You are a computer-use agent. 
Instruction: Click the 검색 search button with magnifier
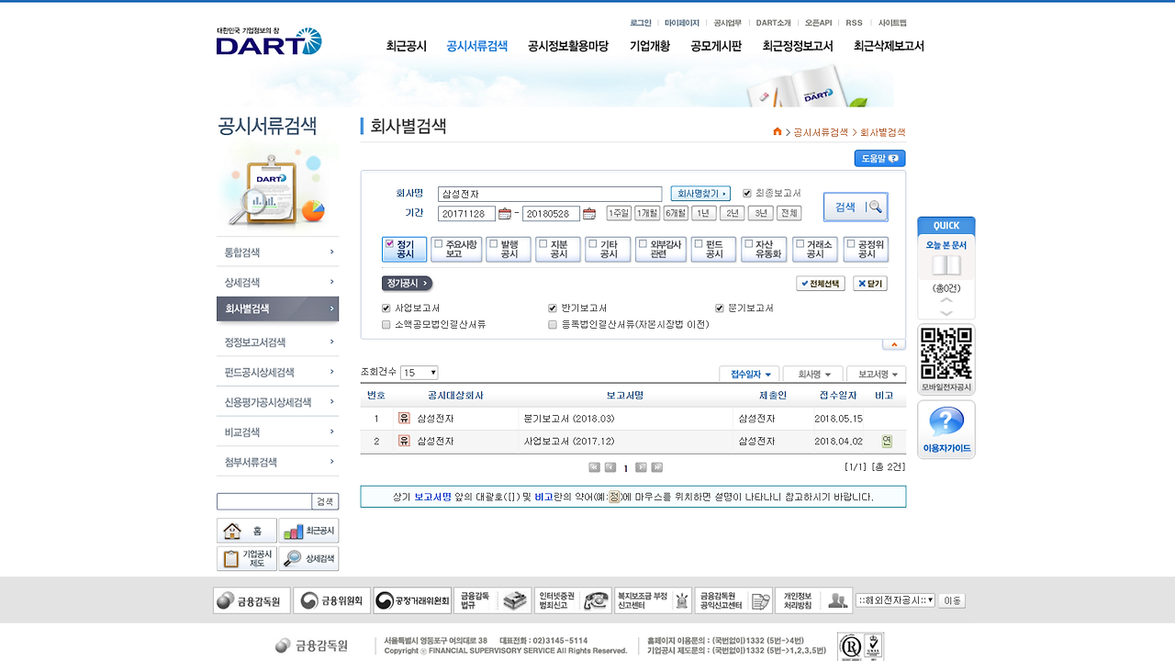point(856,207)
